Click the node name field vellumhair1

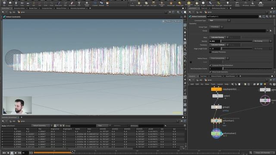coord(232,16)
